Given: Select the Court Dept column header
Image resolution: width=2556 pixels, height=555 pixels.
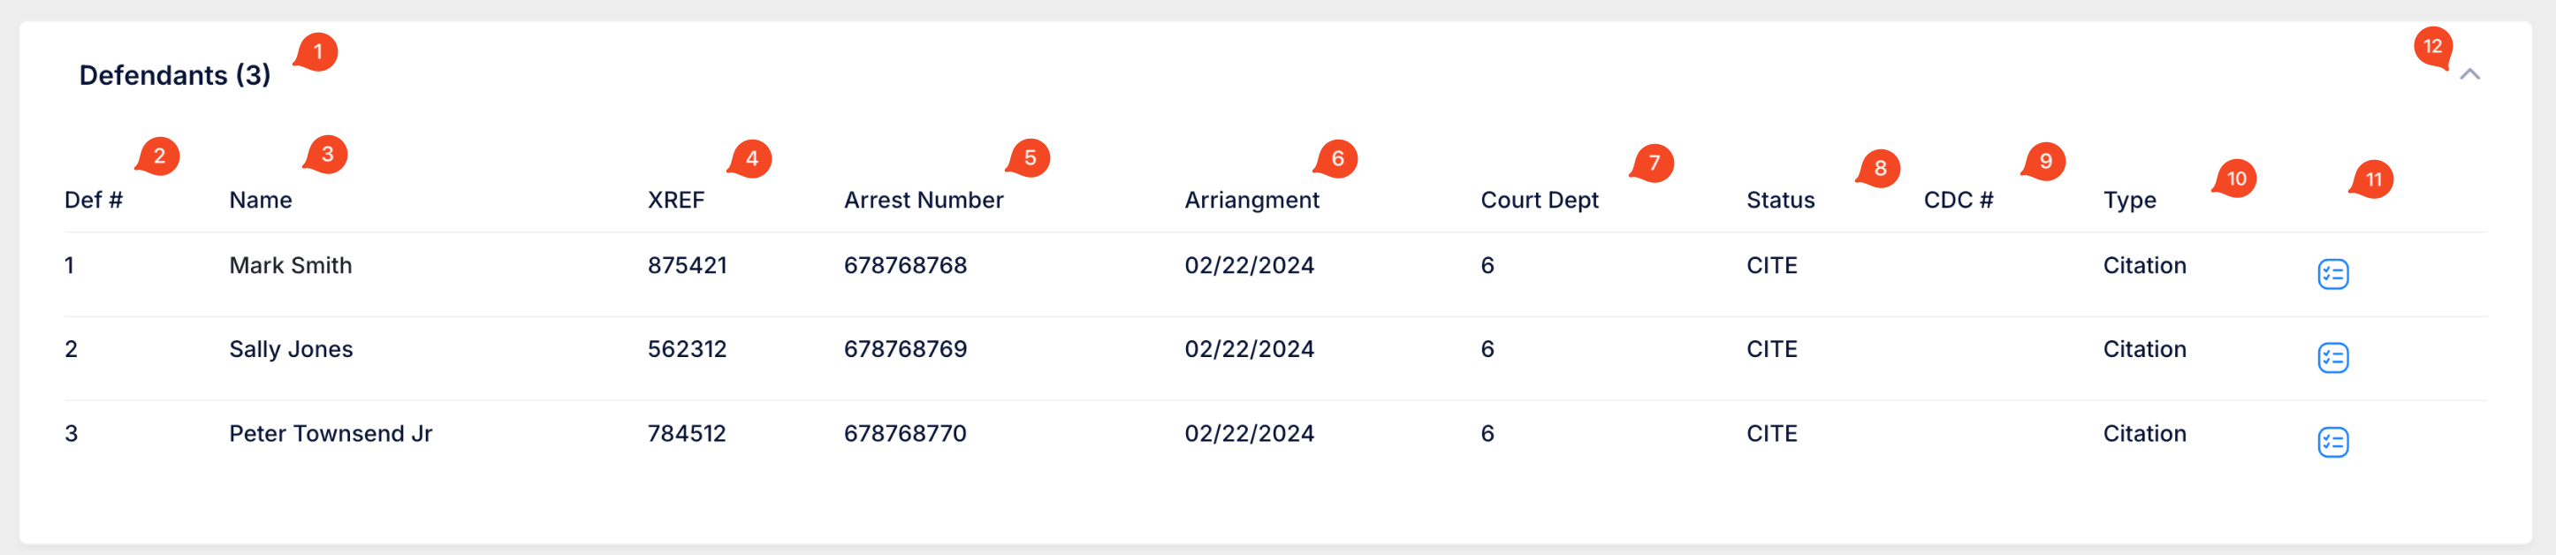Looking at the screenshot, I should [1539, 201].
